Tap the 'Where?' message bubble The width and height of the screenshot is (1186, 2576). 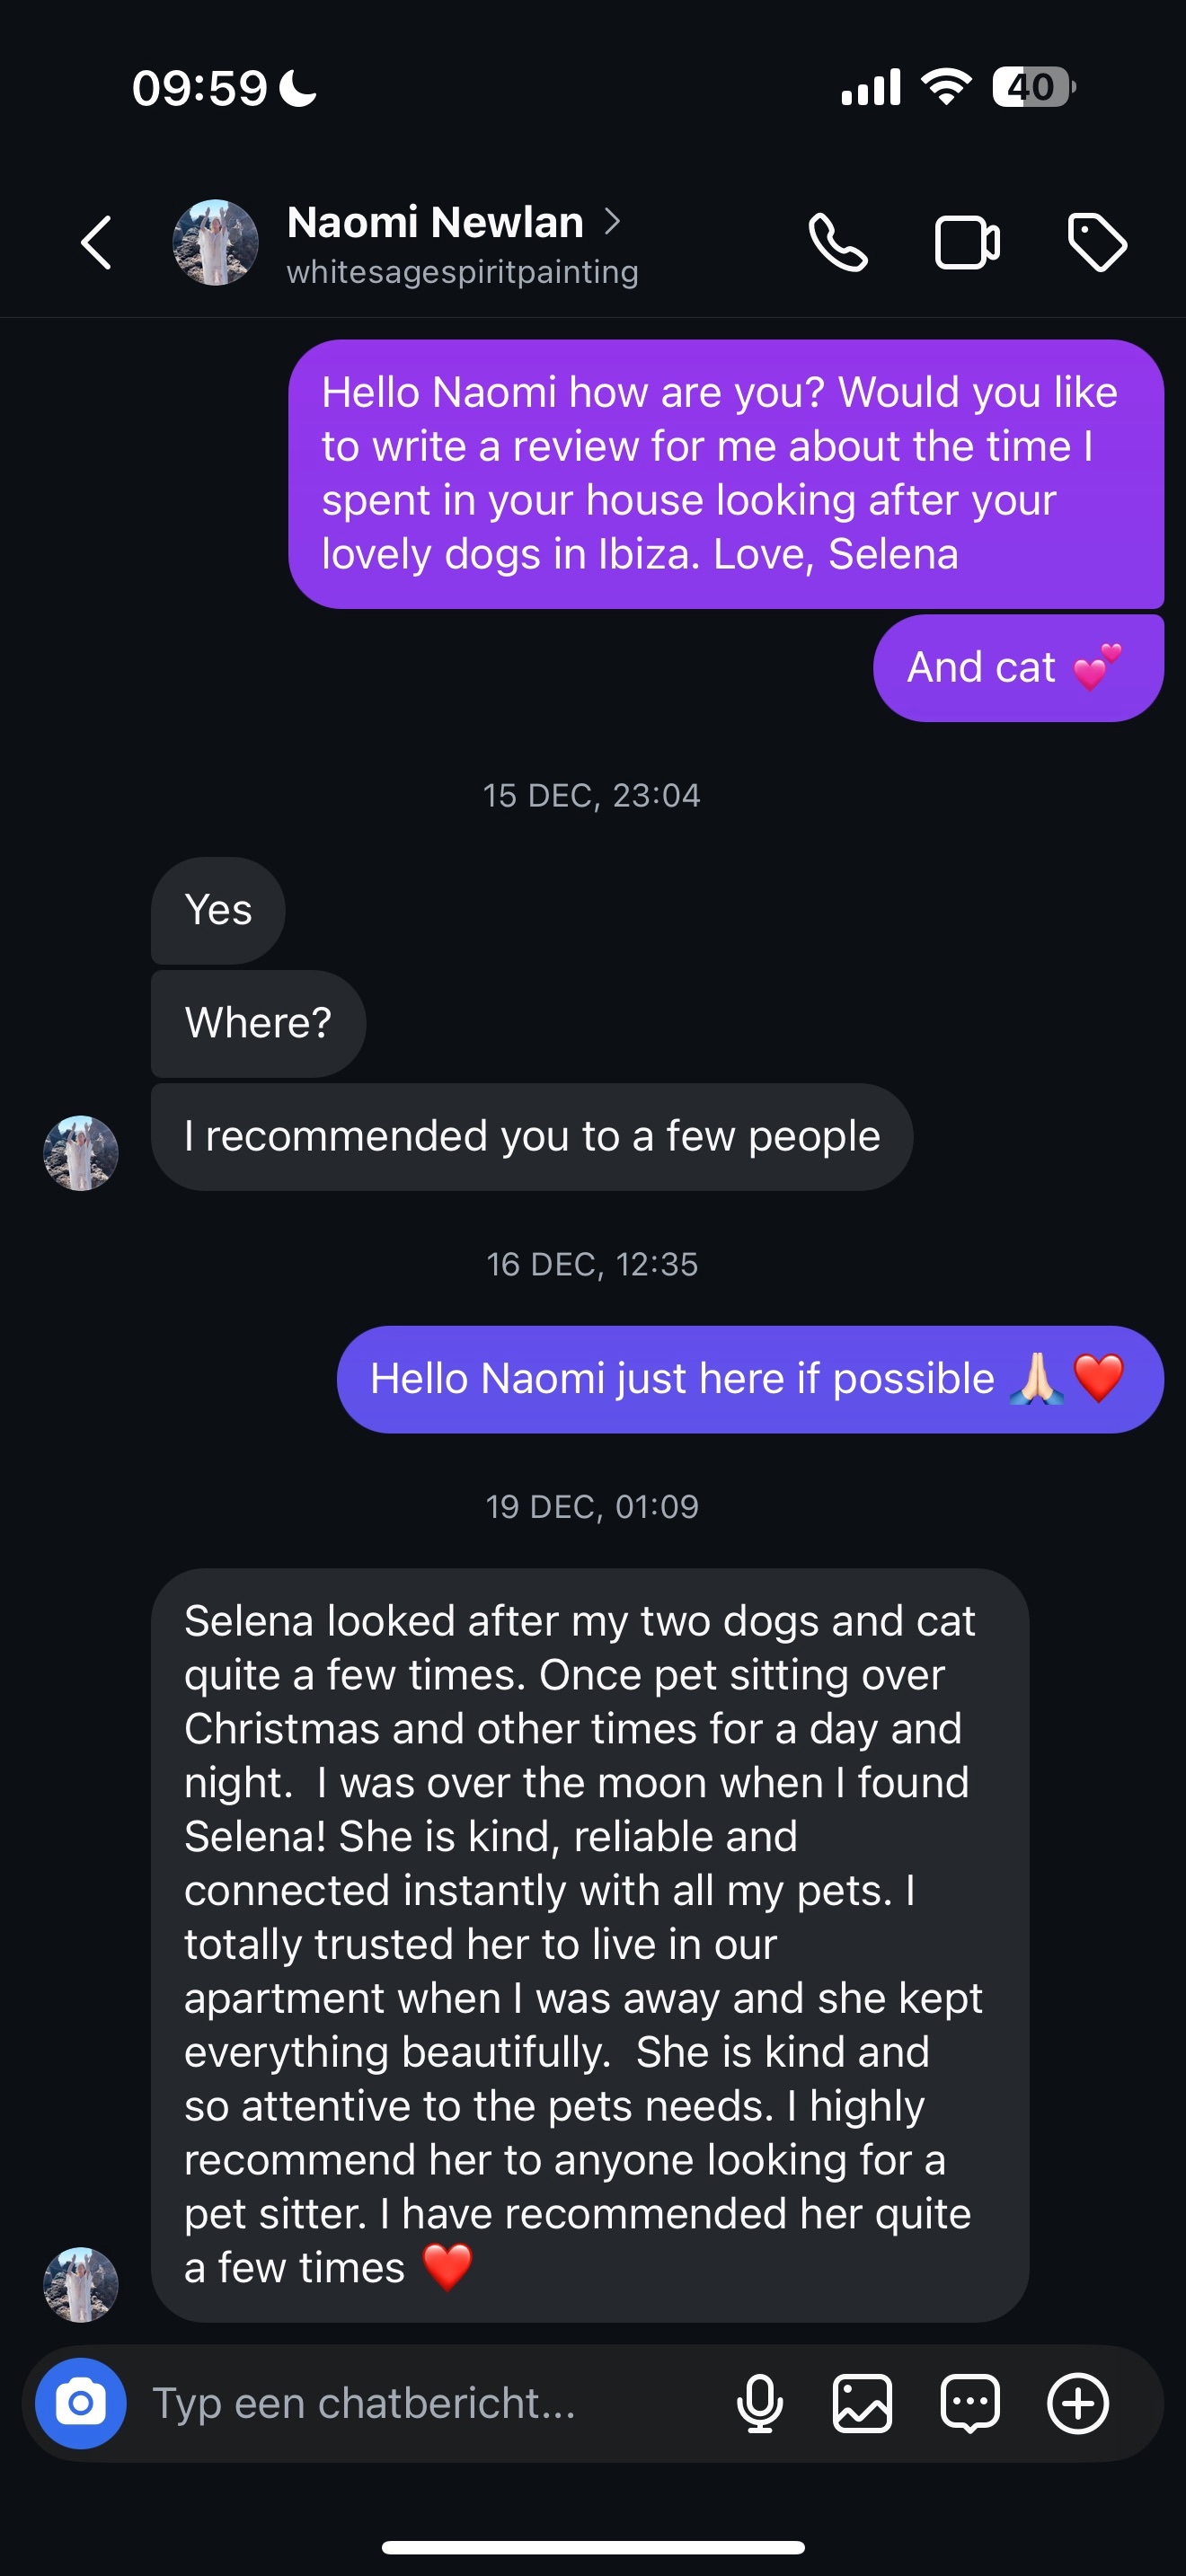point(258,1023)
